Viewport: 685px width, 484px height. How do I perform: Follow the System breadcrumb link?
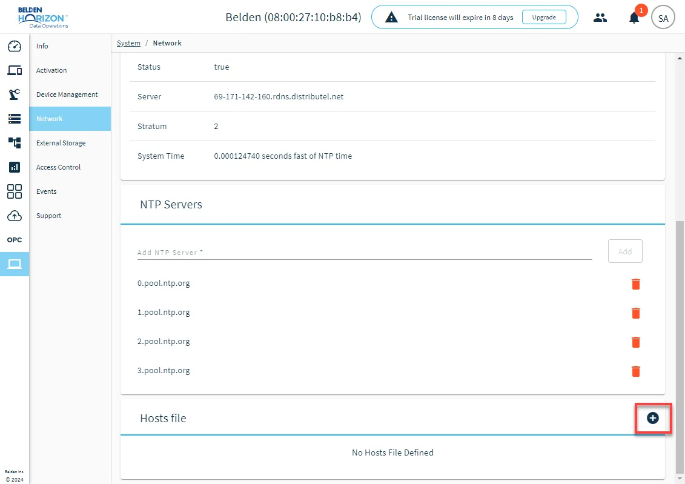pyautogui.click(x=128, y=43)
